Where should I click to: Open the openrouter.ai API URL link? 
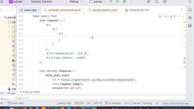tap(98, 80)
